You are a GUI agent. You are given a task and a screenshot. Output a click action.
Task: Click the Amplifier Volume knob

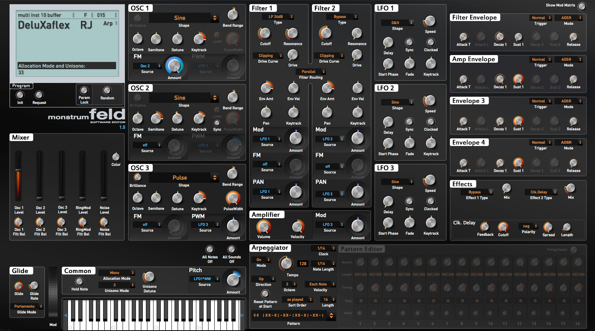pos(264,227)
